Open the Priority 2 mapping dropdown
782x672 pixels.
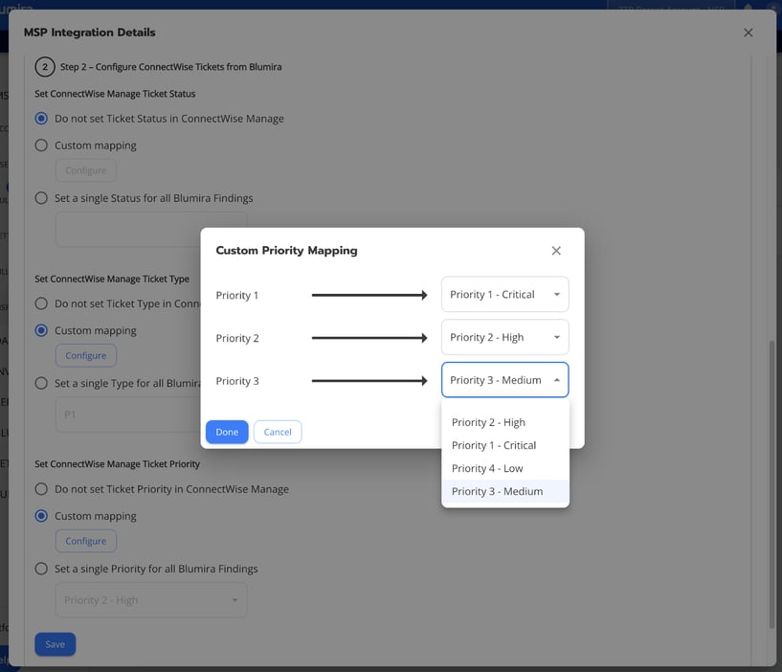tap(504, 338)
